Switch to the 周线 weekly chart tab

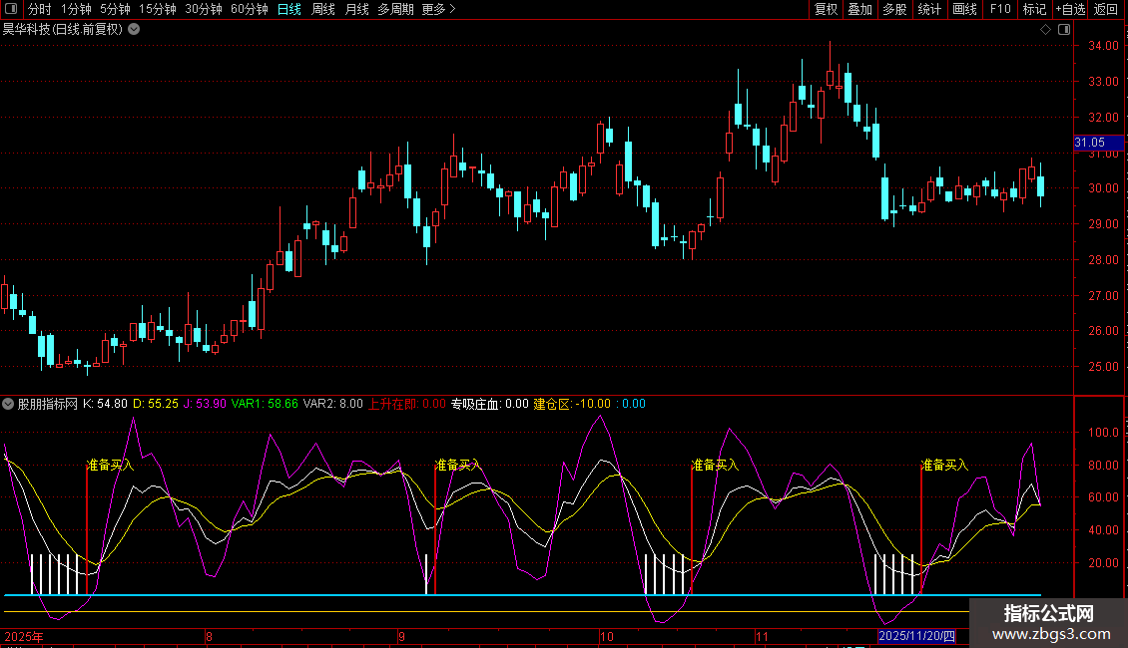pos(323,9)
